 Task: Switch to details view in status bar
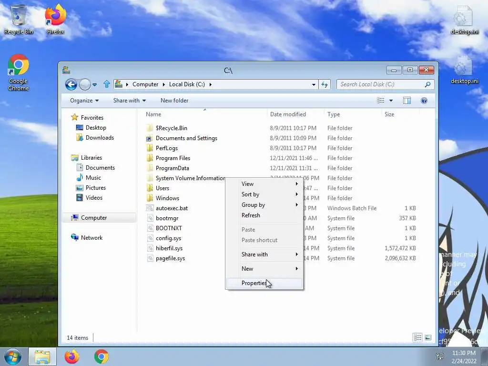click(417, 337)
